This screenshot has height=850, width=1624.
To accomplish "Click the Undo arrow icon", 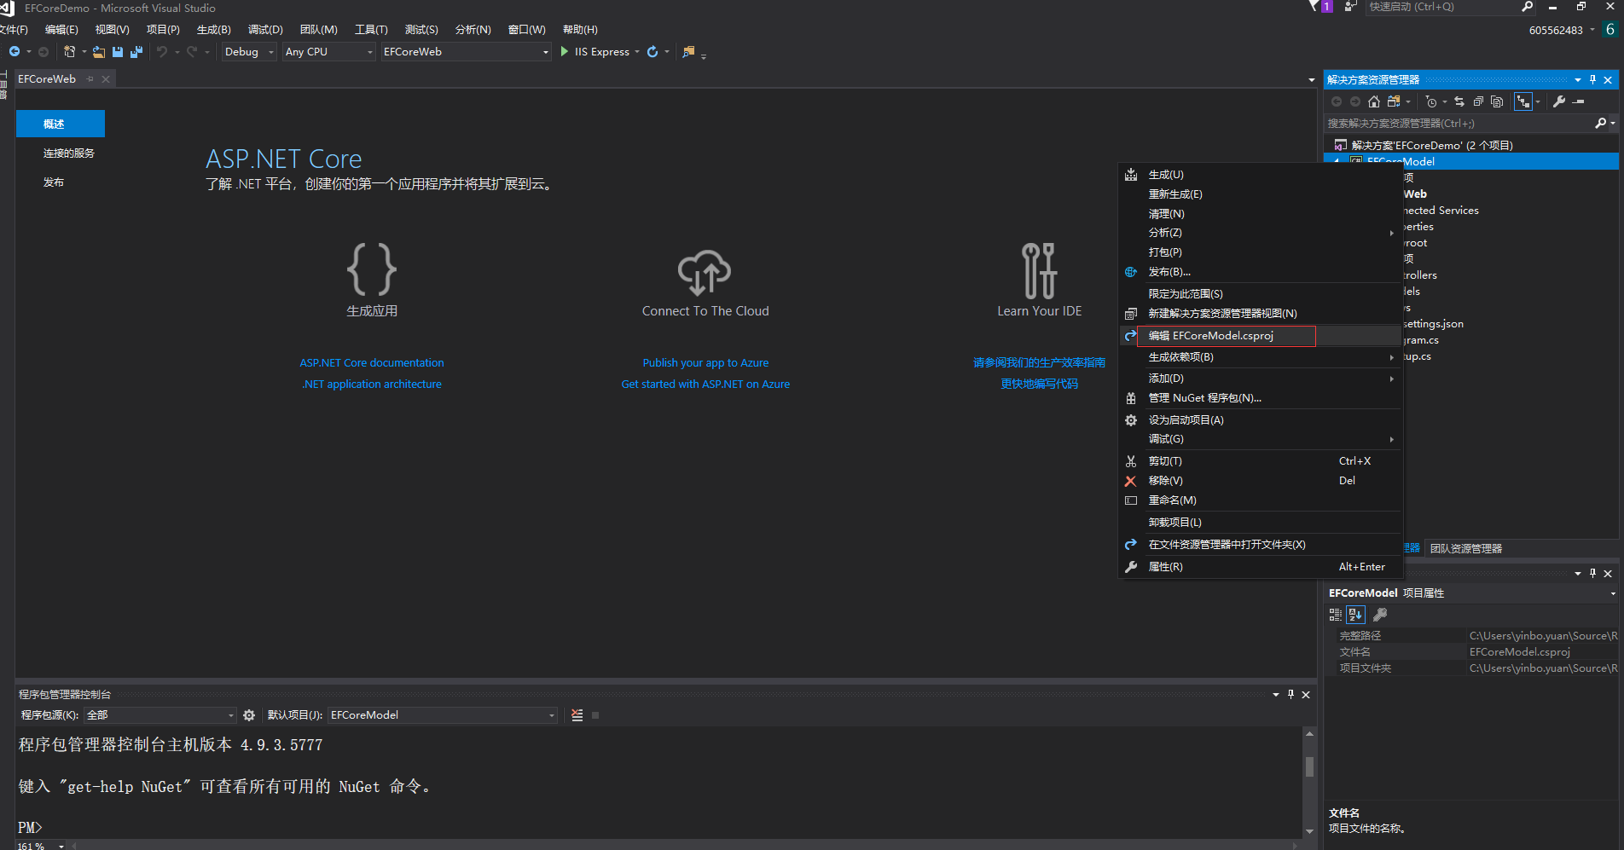I will click(161, 52).
